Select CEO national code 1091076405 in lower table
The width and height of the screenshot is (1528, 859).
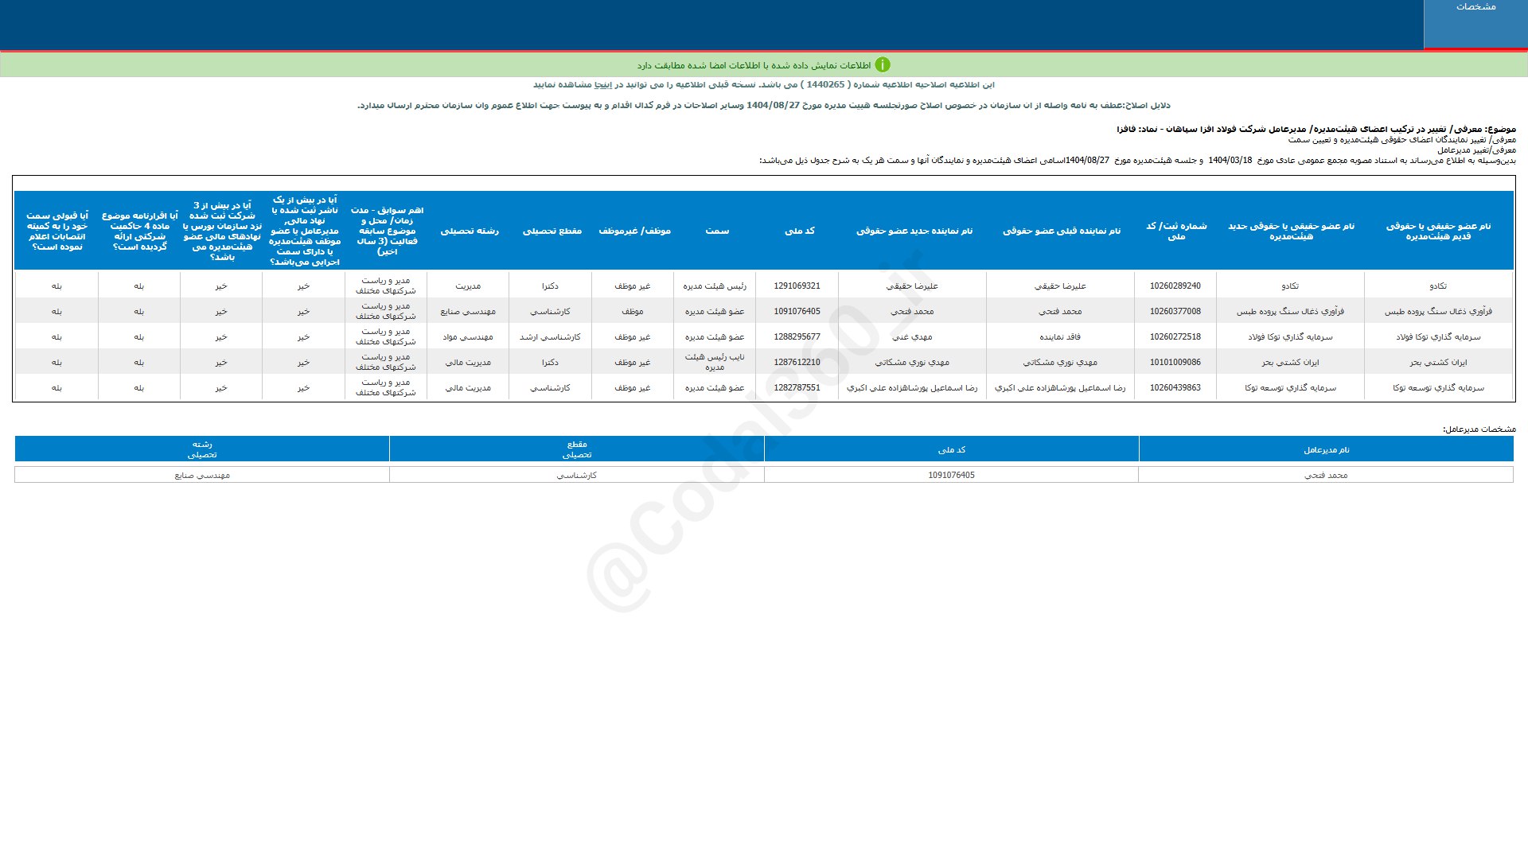click(x=951, y=476)
